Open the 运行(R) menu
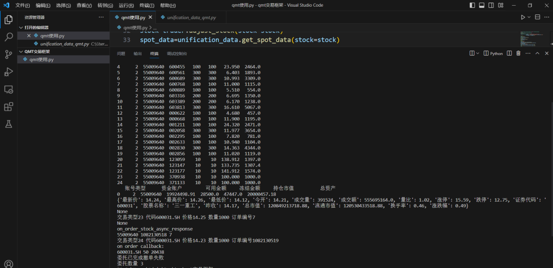This screenshot has height=268, width=553. [126, 5]
